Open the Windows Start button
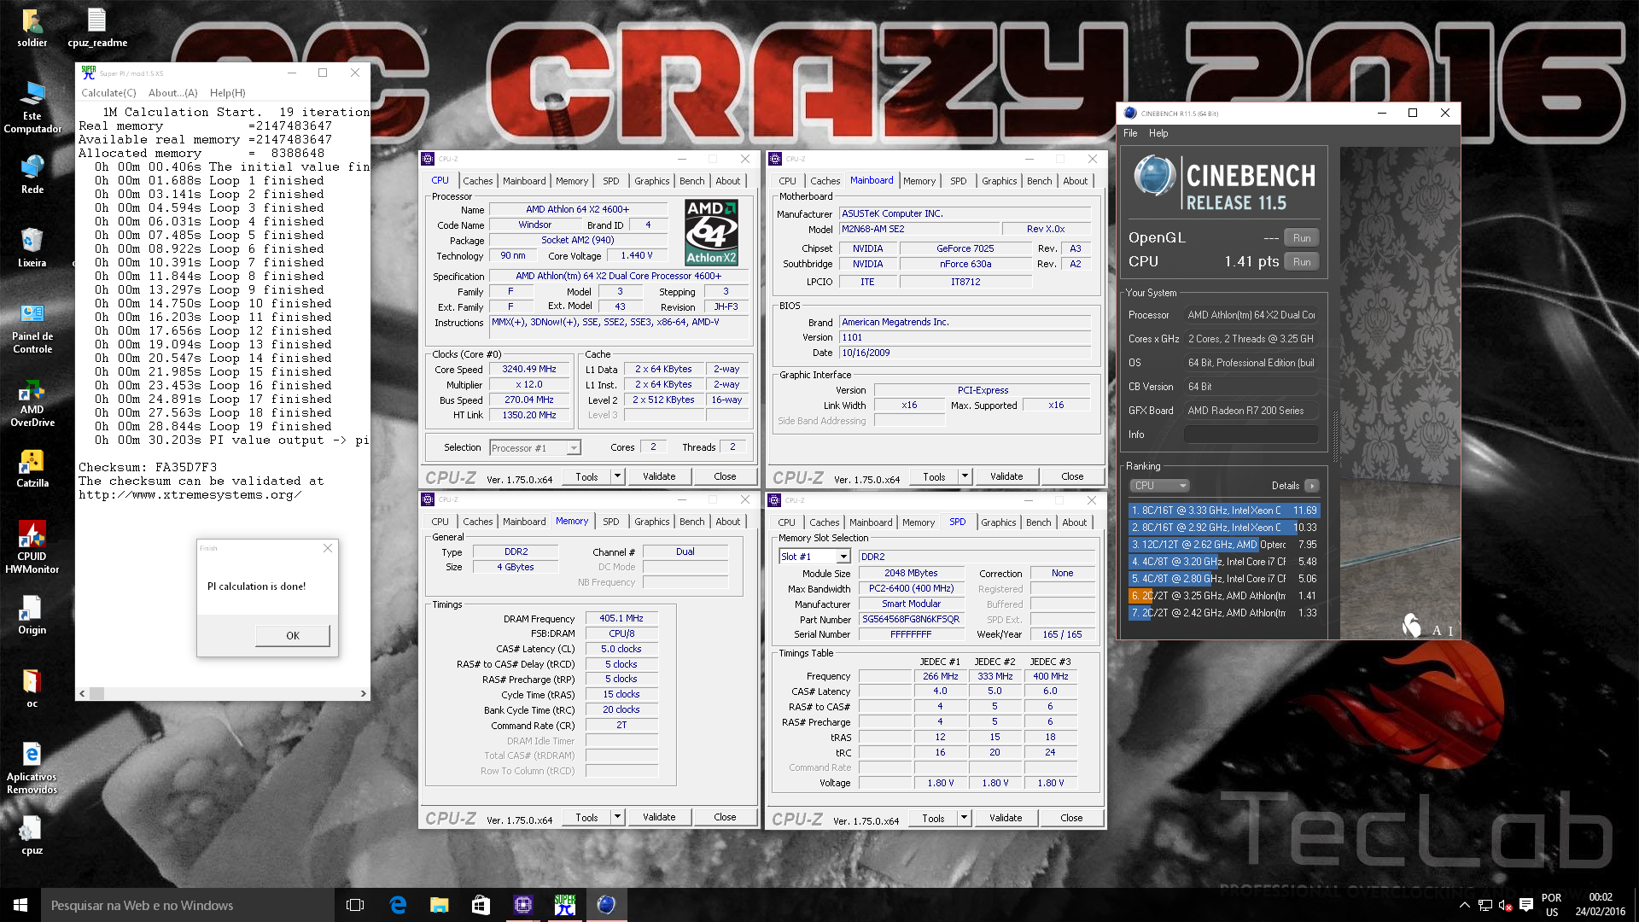 (x=20, y=905)
